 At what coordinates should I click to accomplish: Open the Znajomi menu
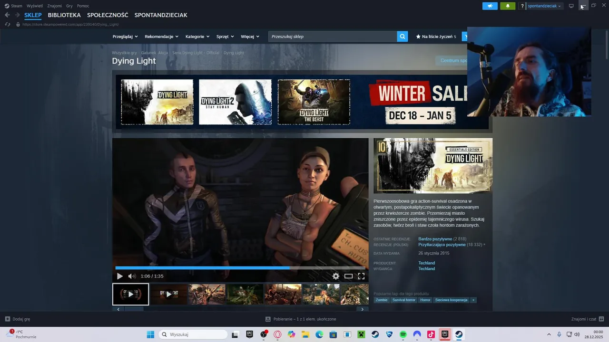click(x=55, y=6)
